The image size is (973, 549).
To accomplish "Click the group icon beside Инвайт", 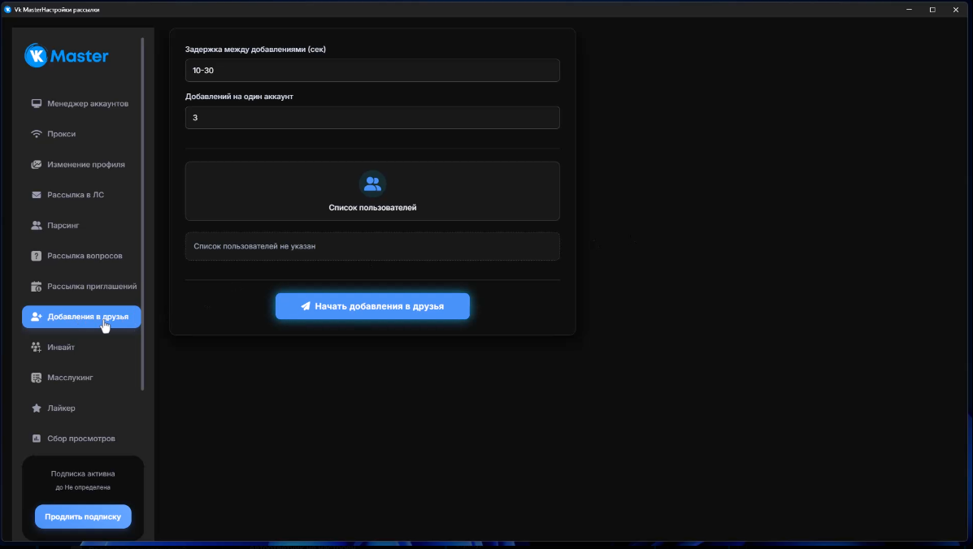I will (x=36, y=348).
